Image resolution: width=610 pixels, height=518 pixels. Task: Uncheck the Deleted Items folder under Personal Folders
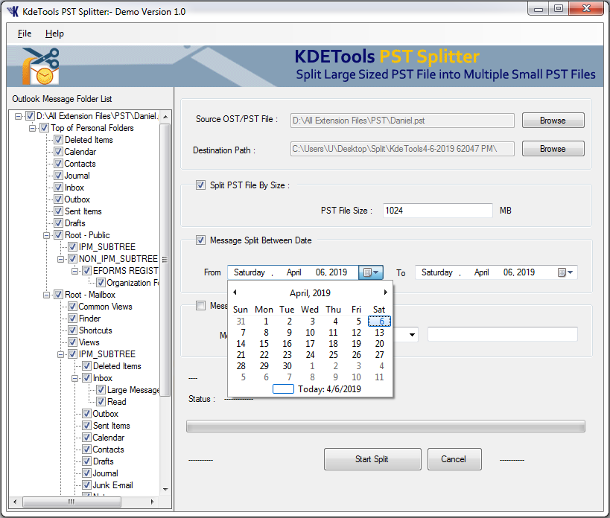pyautogui.click(x=58, y=139)
